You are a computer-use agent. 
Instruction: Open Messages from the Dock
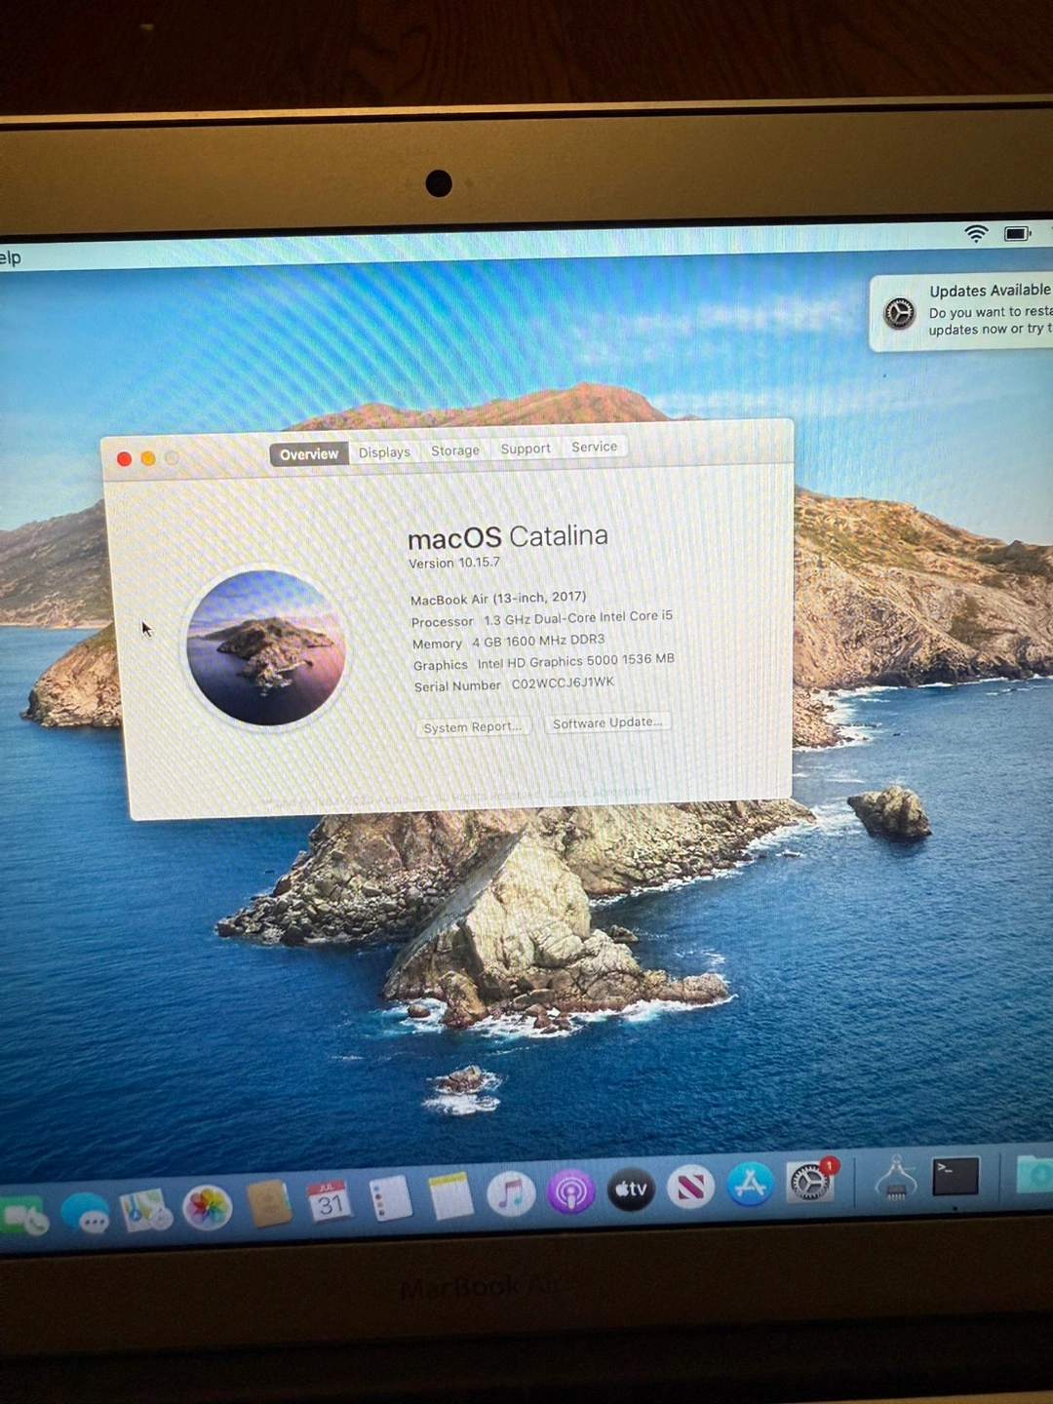coord(88,1214)
